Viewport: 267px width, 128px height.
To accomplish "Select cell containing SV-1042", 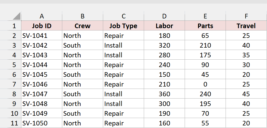I will click(x=42, y=45).
